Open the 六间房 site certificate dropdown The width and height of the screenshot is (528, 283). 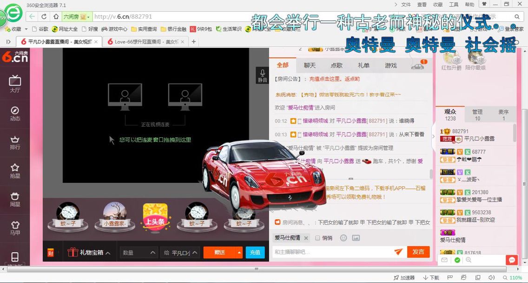(77, 17)
